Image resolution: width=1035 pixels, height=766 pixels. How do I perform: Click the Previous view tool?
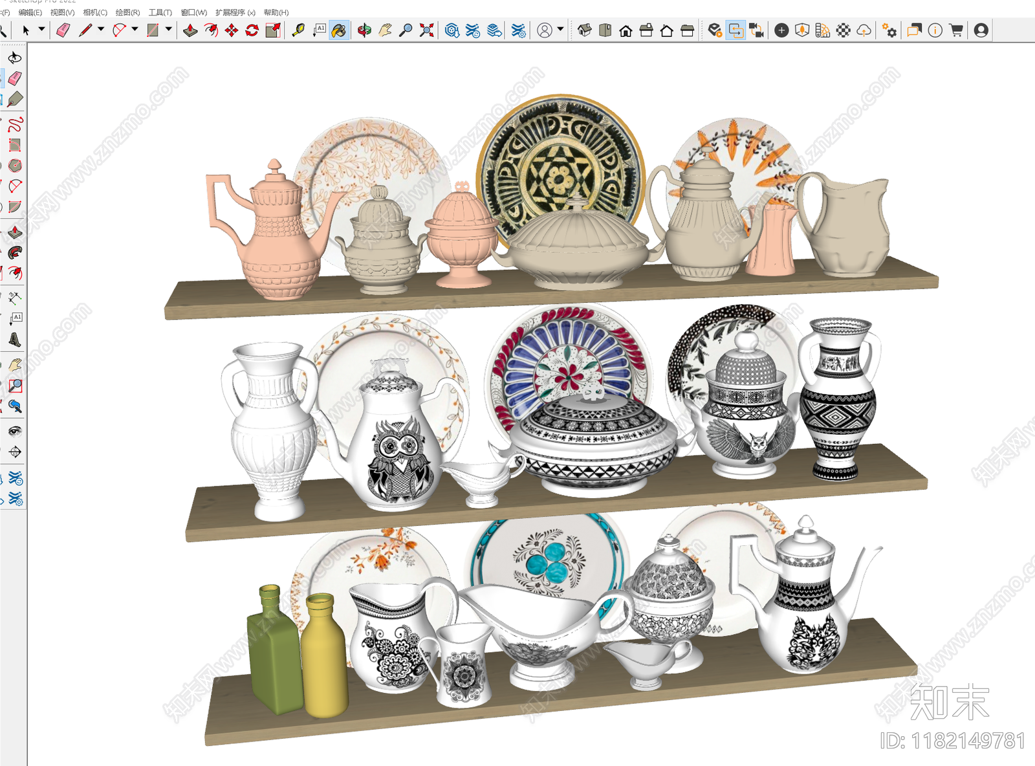(15, 406)
